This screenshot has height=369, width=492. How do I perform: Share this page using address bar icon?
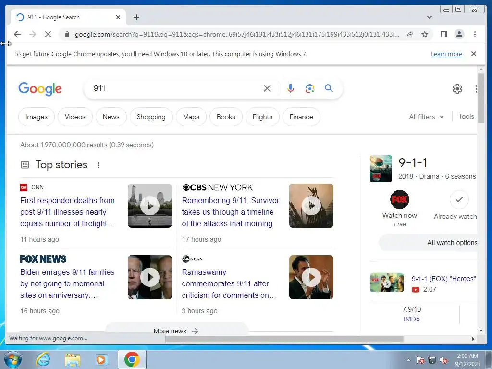[x=409, y=34]
